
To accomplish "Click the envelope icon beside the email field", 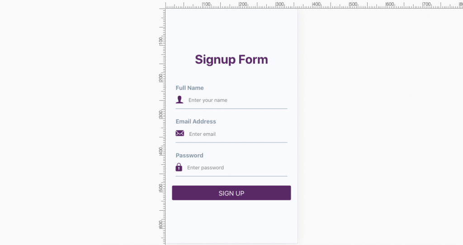I will tap(180, 134).
